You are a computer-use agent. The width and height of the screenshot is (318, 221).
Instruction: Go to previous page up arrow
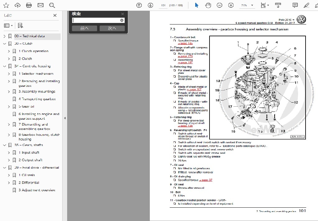click(139, 5)
